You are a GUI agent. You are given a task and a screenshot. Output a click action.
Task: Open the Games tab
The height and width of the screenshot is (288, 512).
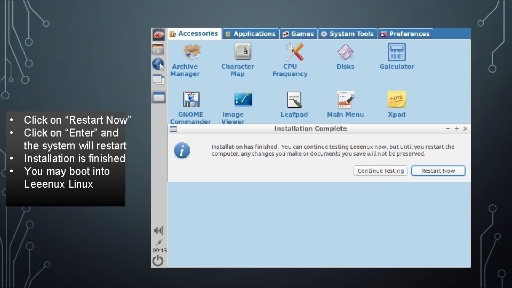tap(298, 34)
